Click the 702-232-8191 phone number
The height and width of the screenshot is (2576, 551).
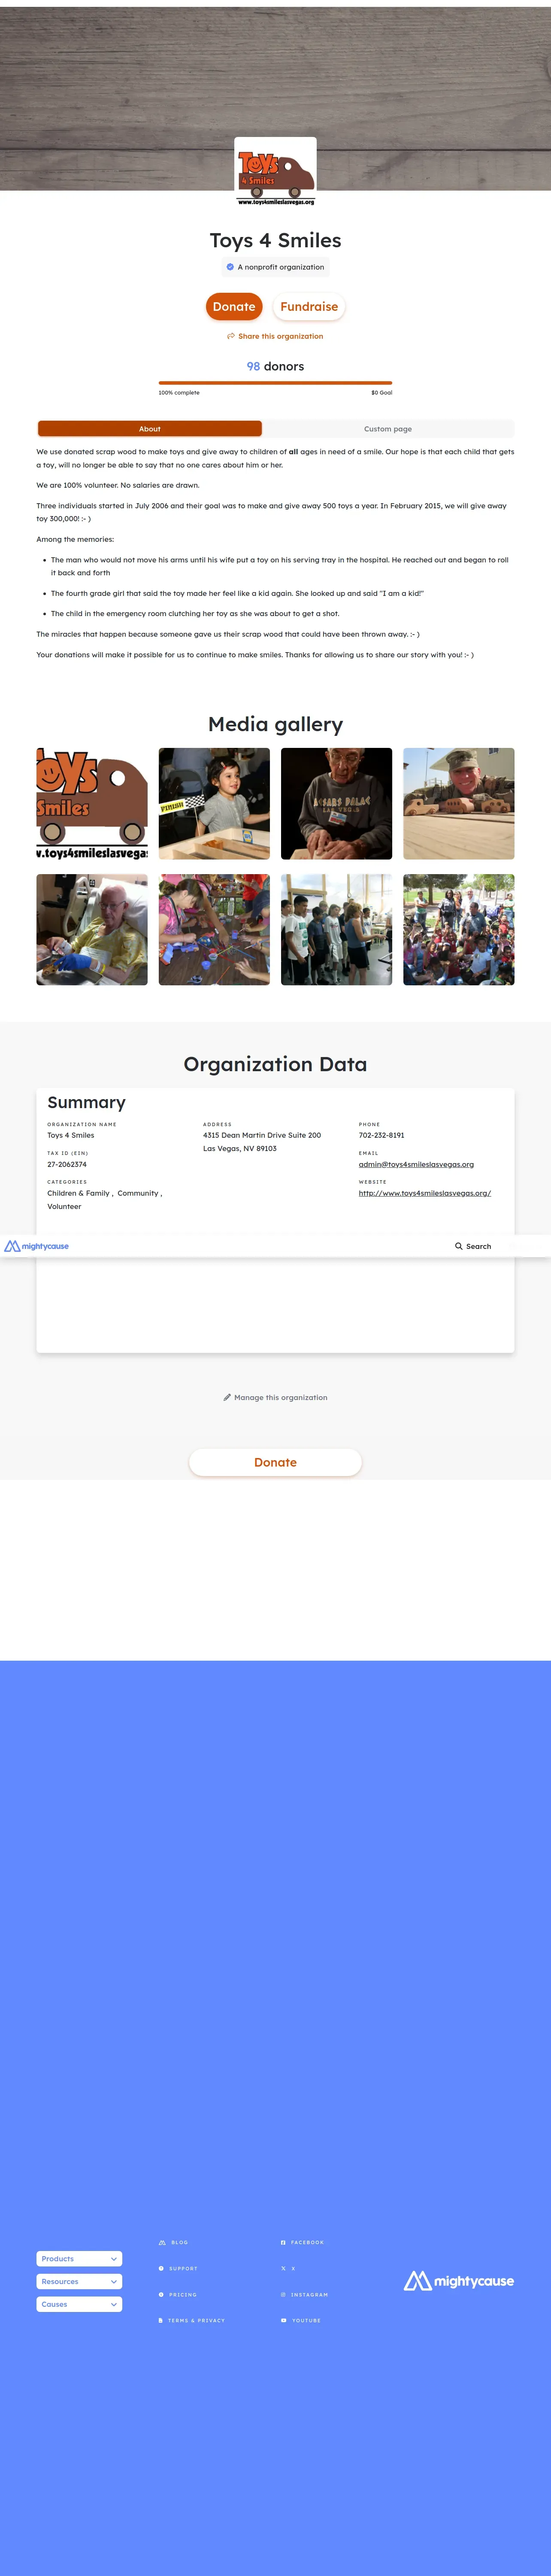click(382, 1135)
